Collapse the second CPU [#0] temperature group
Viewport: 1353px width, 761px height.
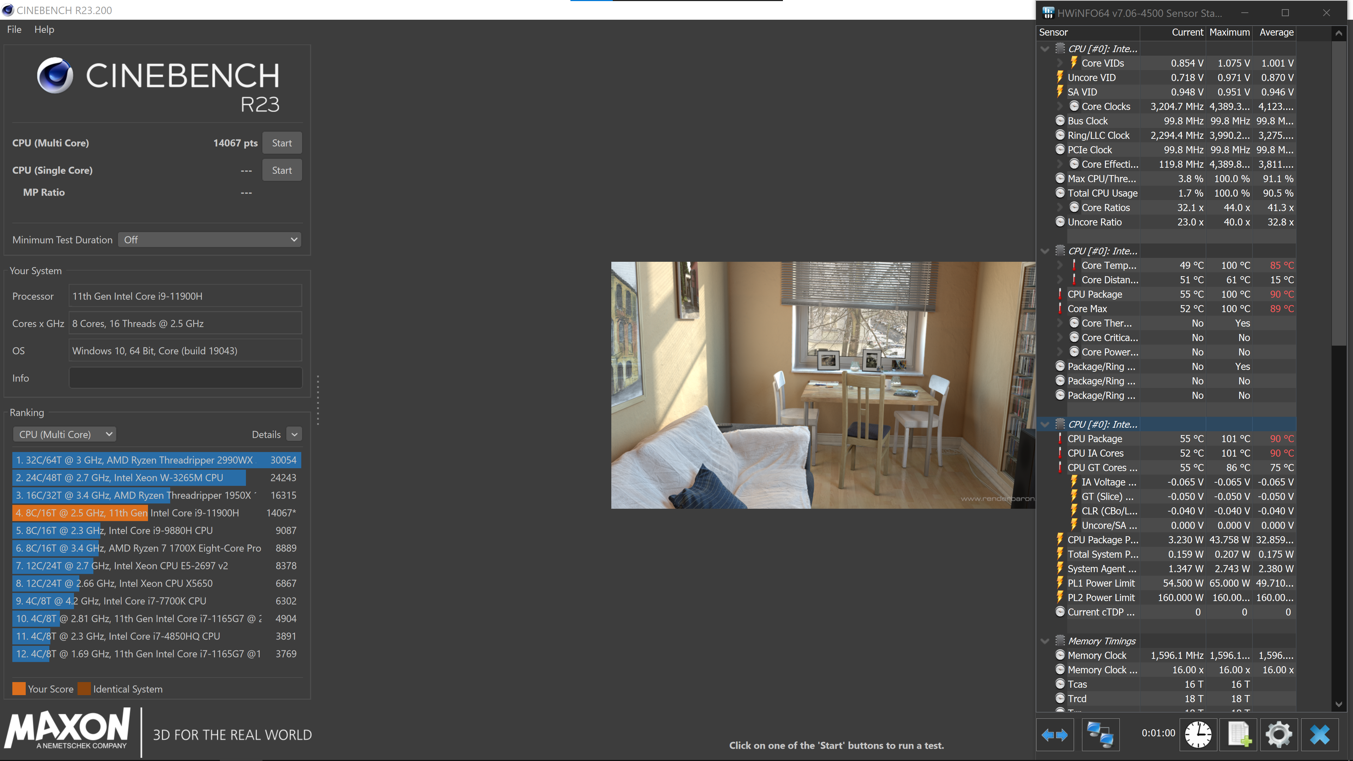pyautogui.click(x=1045, y=251)
